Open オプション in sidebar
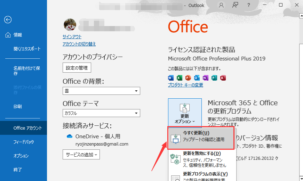Screen dimensions: 303x181 coord(23,156)
